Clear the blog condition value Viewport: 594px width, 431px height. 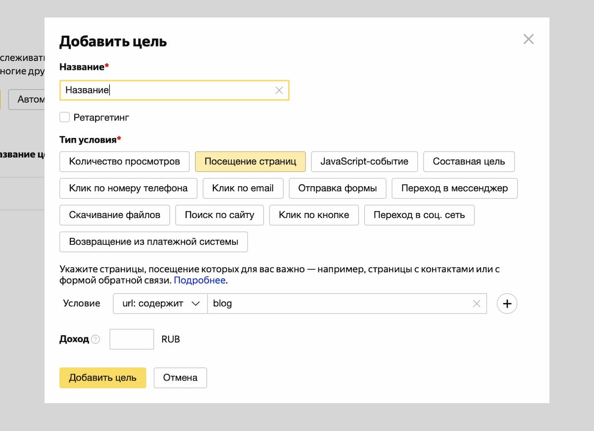pos(477,304)
